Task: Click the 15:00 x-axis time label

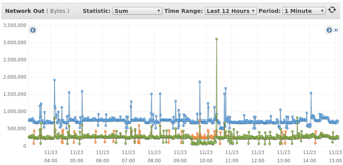Action: point(335,161)
